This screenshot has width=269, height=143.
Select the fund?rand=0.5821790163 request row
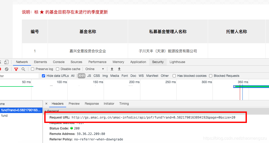(21, 110)
